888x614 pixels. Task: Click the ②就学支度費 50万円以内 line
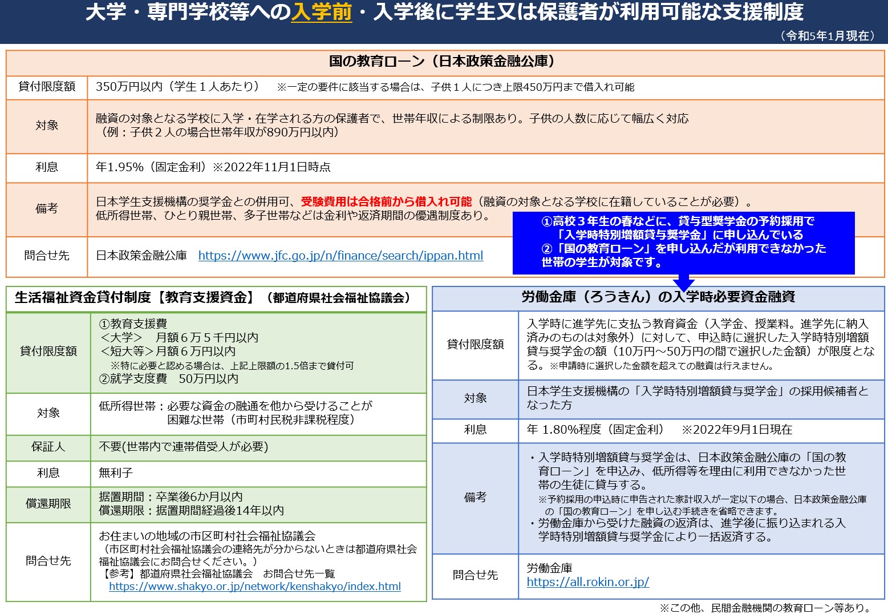point(168,379)
